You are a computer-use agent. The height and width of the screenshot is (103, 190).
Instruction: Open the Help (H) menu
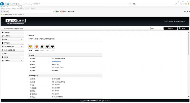tap(33, 9)
